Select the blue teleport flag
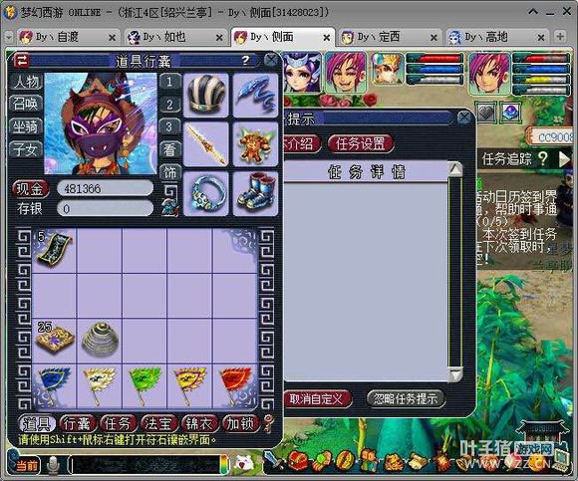 [54, 386]
